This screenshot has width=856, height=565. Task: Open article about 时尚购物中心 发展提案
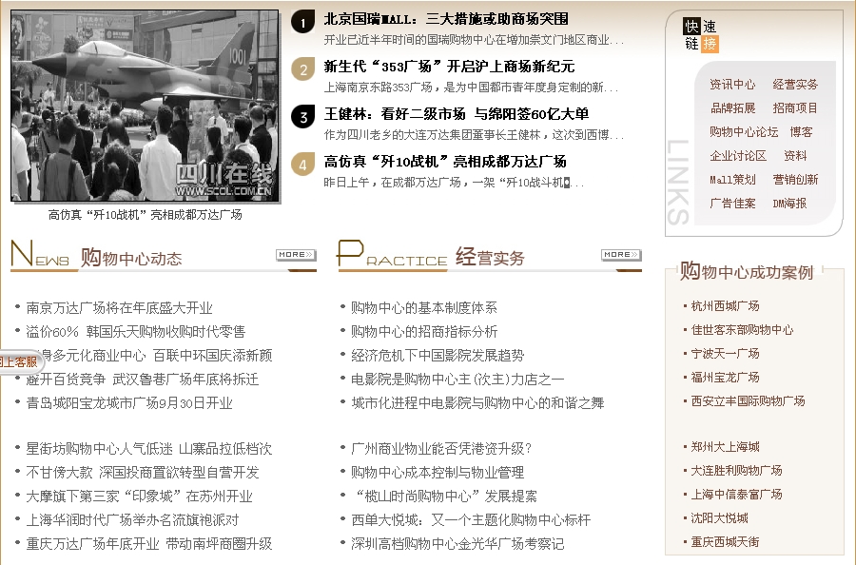[445, 497]
